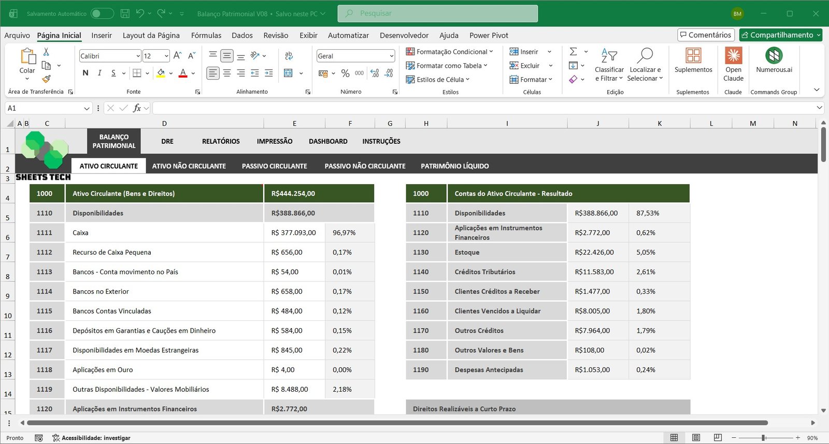The width and height of the screenshot is (829, 444).
Task: Switch to PASSIVO CIRCULANTE sheet tab
Action: pos(274,166)
